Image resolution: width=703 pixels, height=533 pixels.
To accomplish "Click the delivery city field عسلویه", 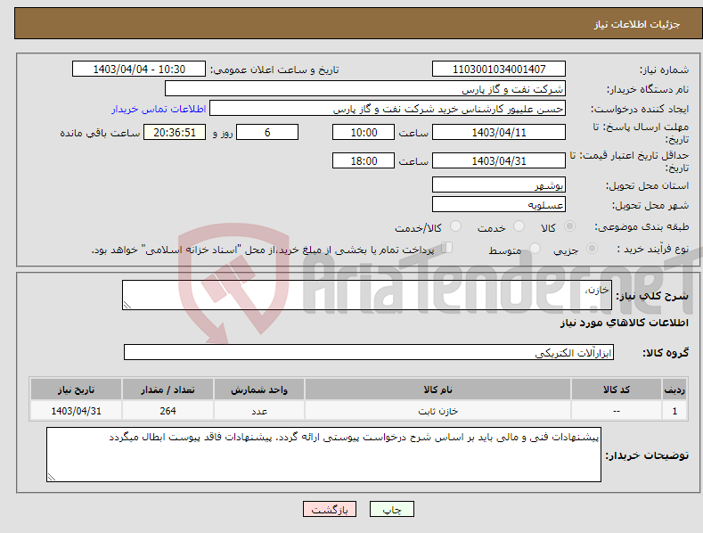I will (x=499, y=205).
